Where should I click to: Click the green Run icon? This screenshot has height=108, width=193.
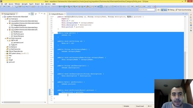(x=64, y=7)
